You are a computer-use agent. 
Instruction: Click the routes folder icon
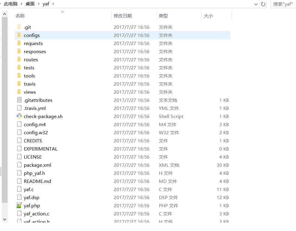pyautogui.click(x=19, y=59)
